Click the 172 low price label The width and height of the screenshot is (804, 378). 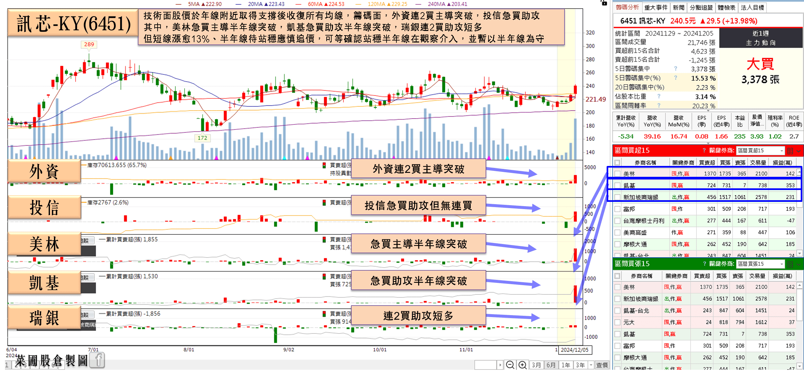click(202, 138)
